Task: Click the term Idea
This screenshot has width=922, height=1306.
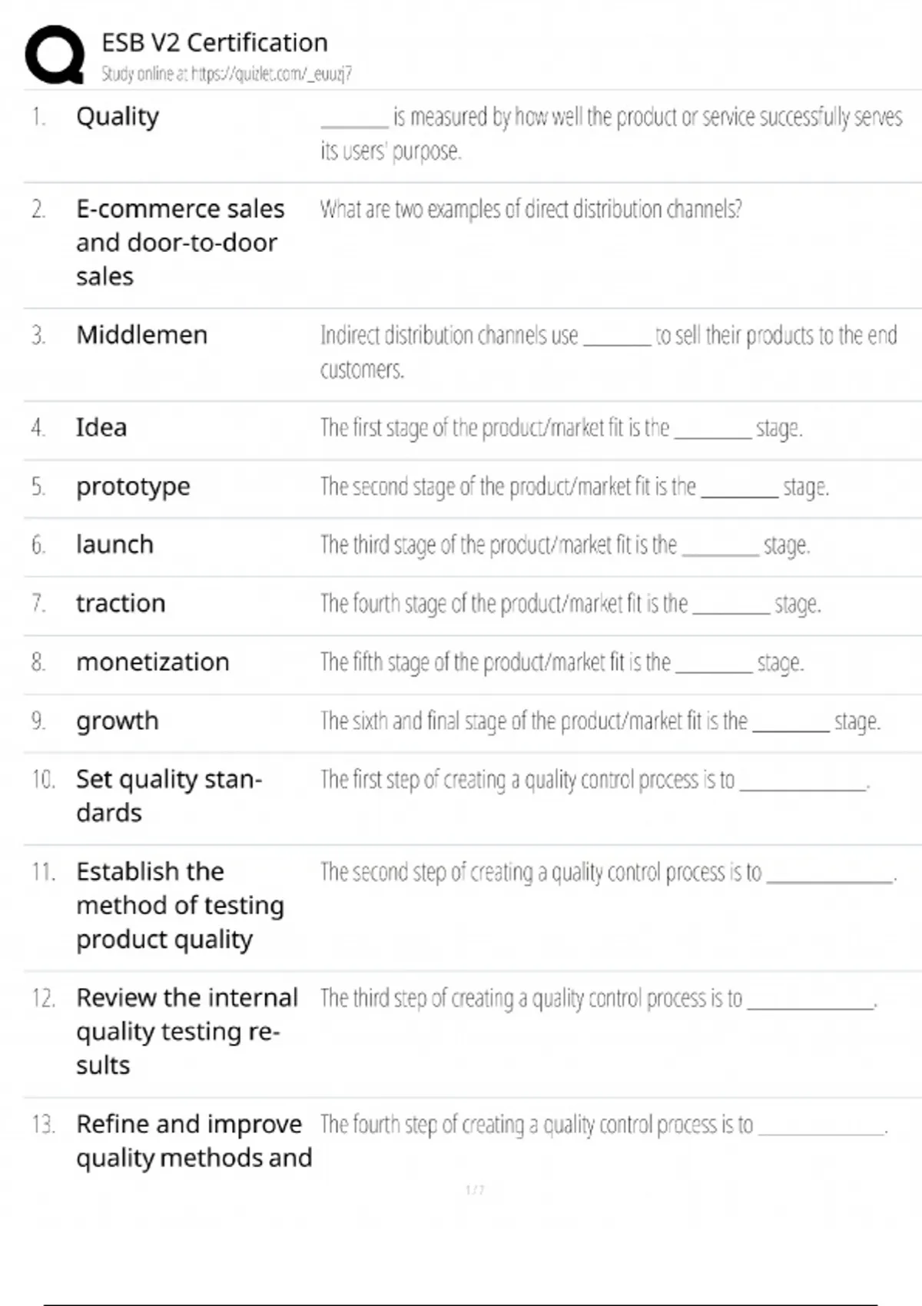Action: point(101,427)
